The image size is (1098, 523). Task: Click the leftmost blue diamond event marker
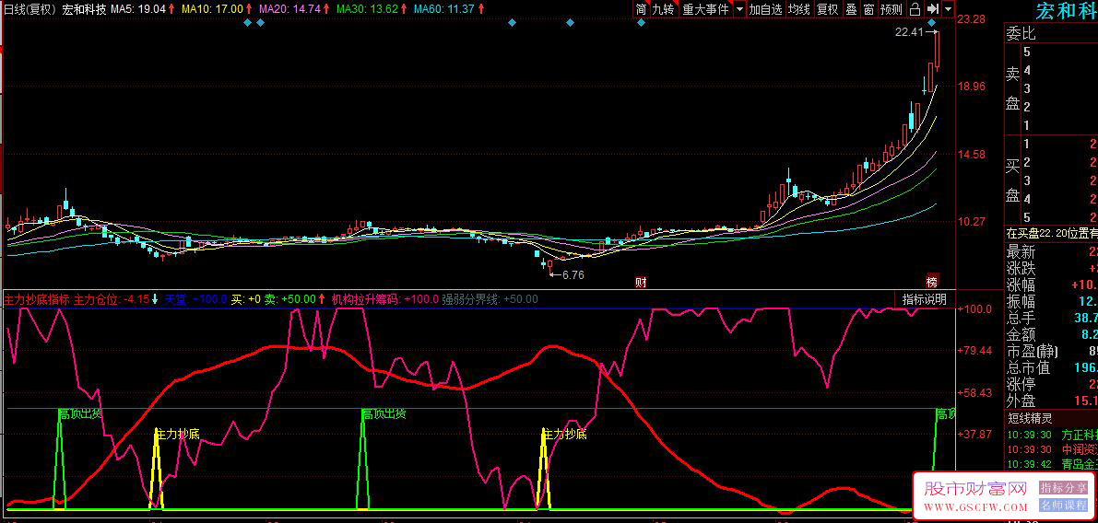click(247, 23)
